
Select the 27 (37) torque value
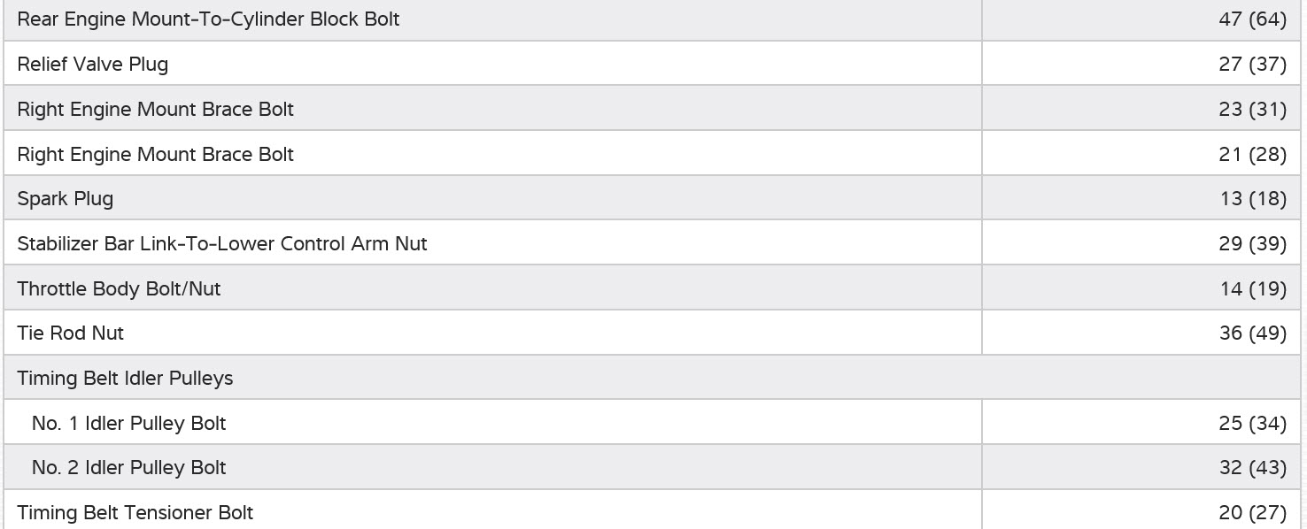[1252, 64]
